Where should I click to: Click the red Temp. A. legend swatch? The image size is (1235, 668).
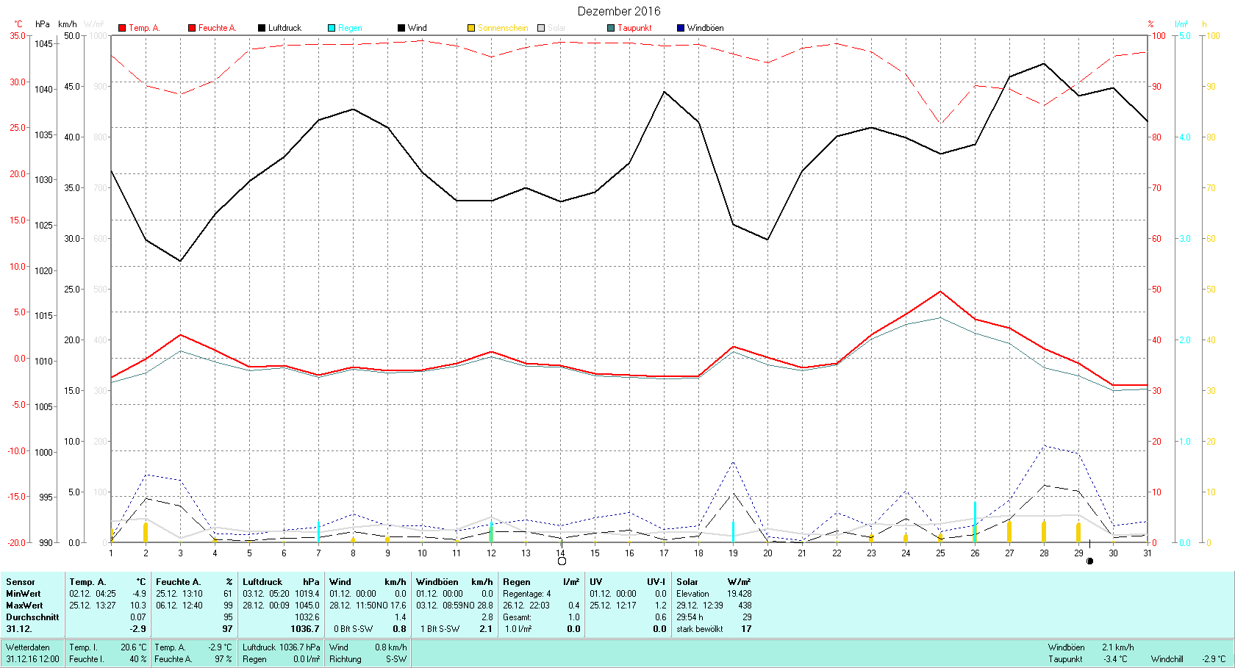click(122, 28)
